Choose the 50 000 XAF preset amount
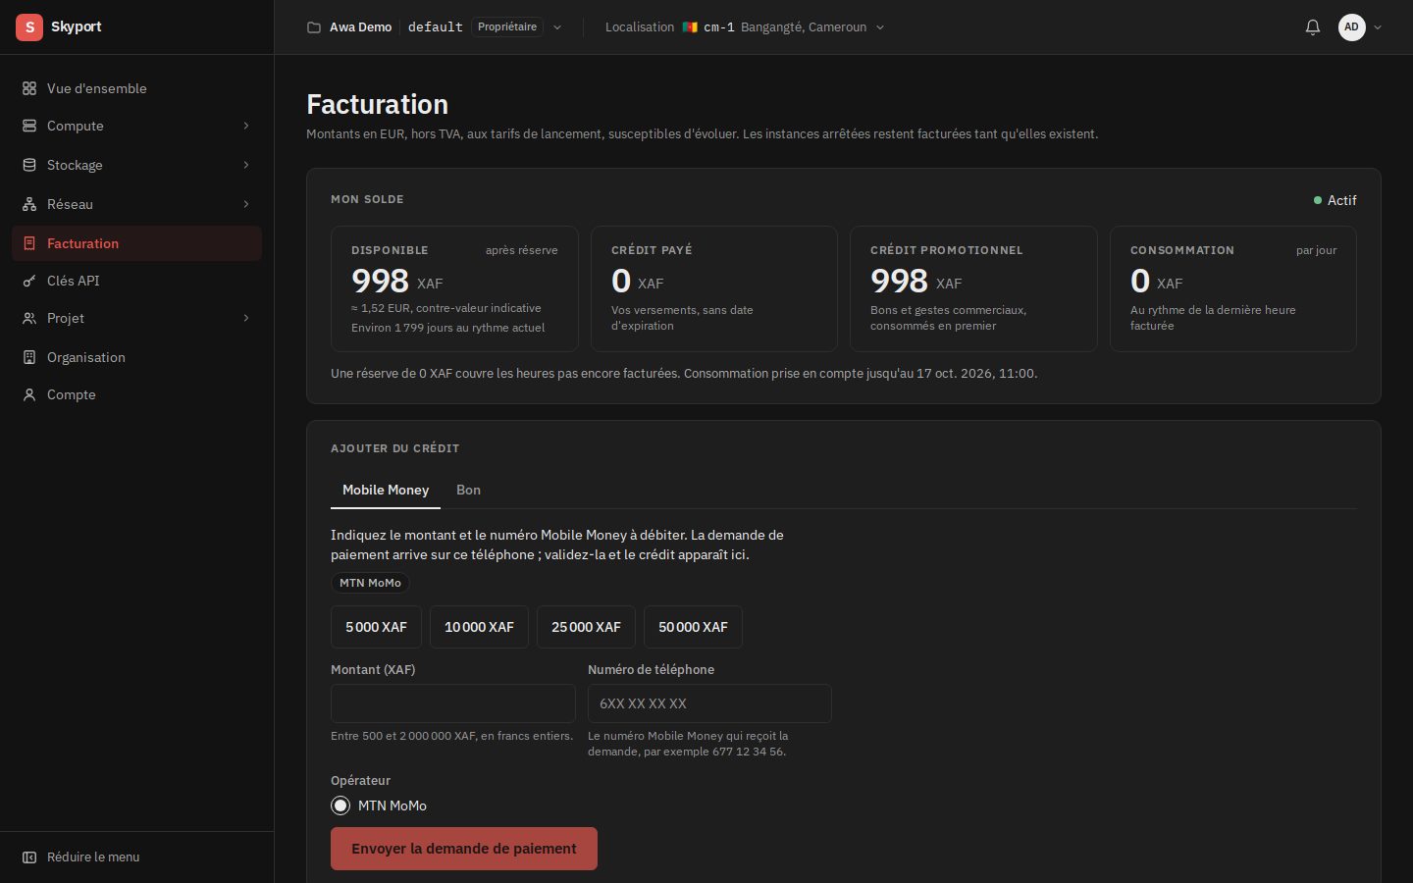The height and width of the screenshot is (883, 1413). click(x=693, y=627)
